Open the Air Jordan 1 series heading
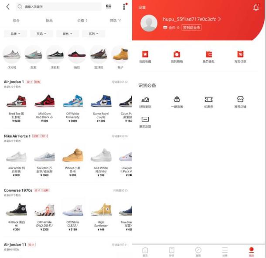Image resolution: width=266 pixels, height=258 pixels. (14, 82)
